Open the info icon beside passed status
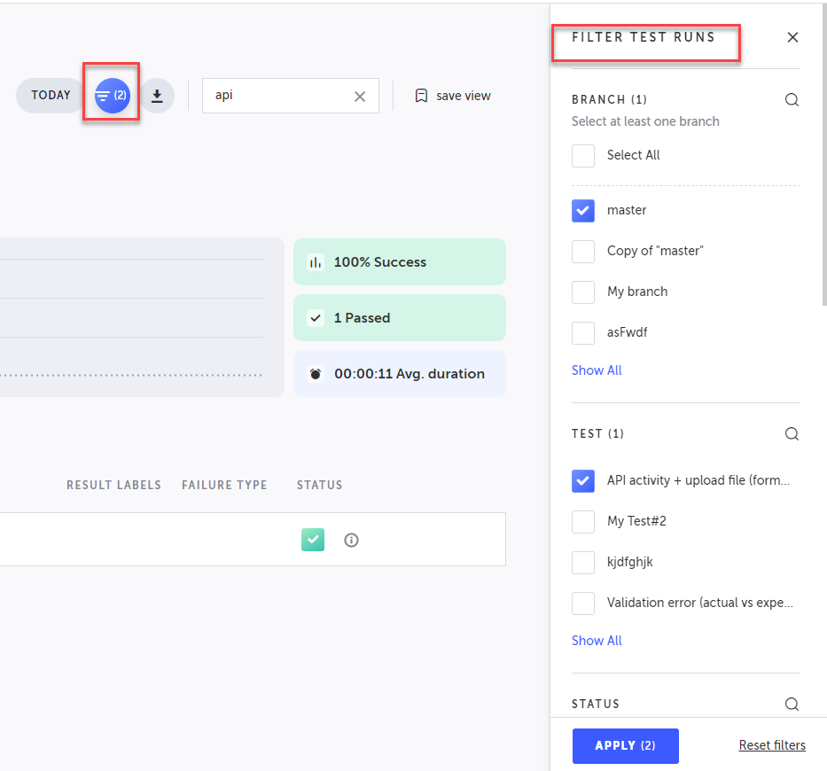Viewport: 827px width, 771px height. pyautogui.click(x=351, y=540)
